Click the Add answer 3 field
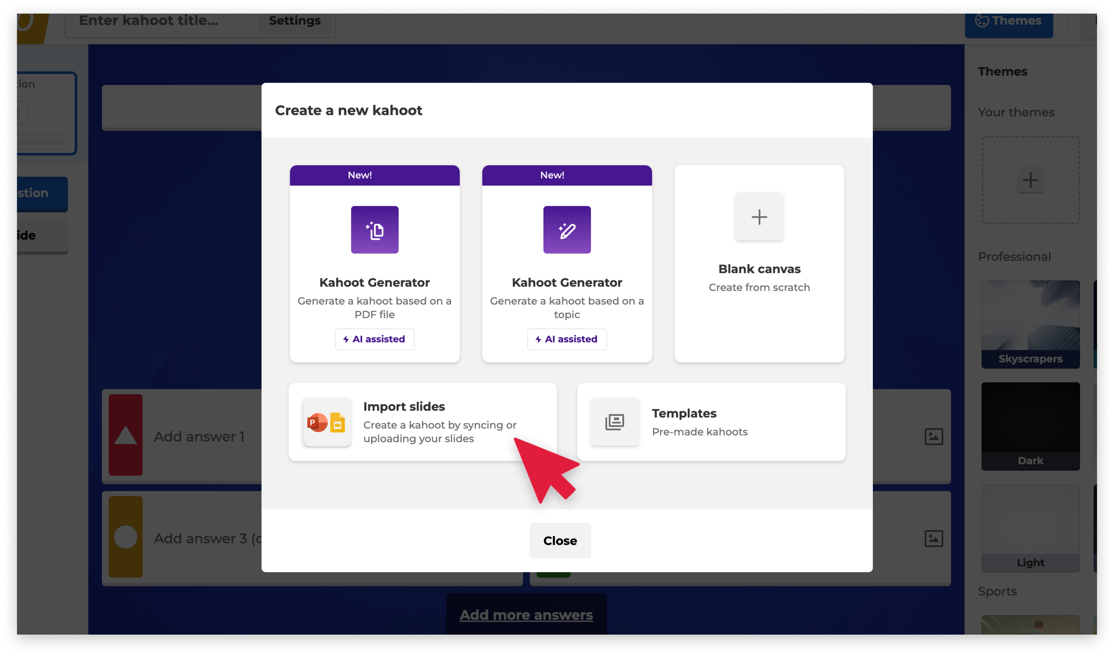 coord(208,538)
